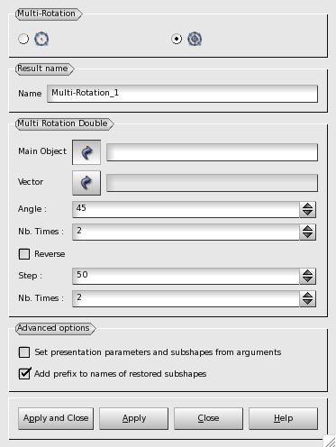Click inside the Angle value field

tap(186, 209)
